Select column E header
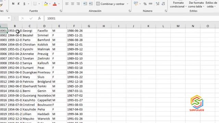This screenshot has height=123, width=219. click(x=59, y=26)
